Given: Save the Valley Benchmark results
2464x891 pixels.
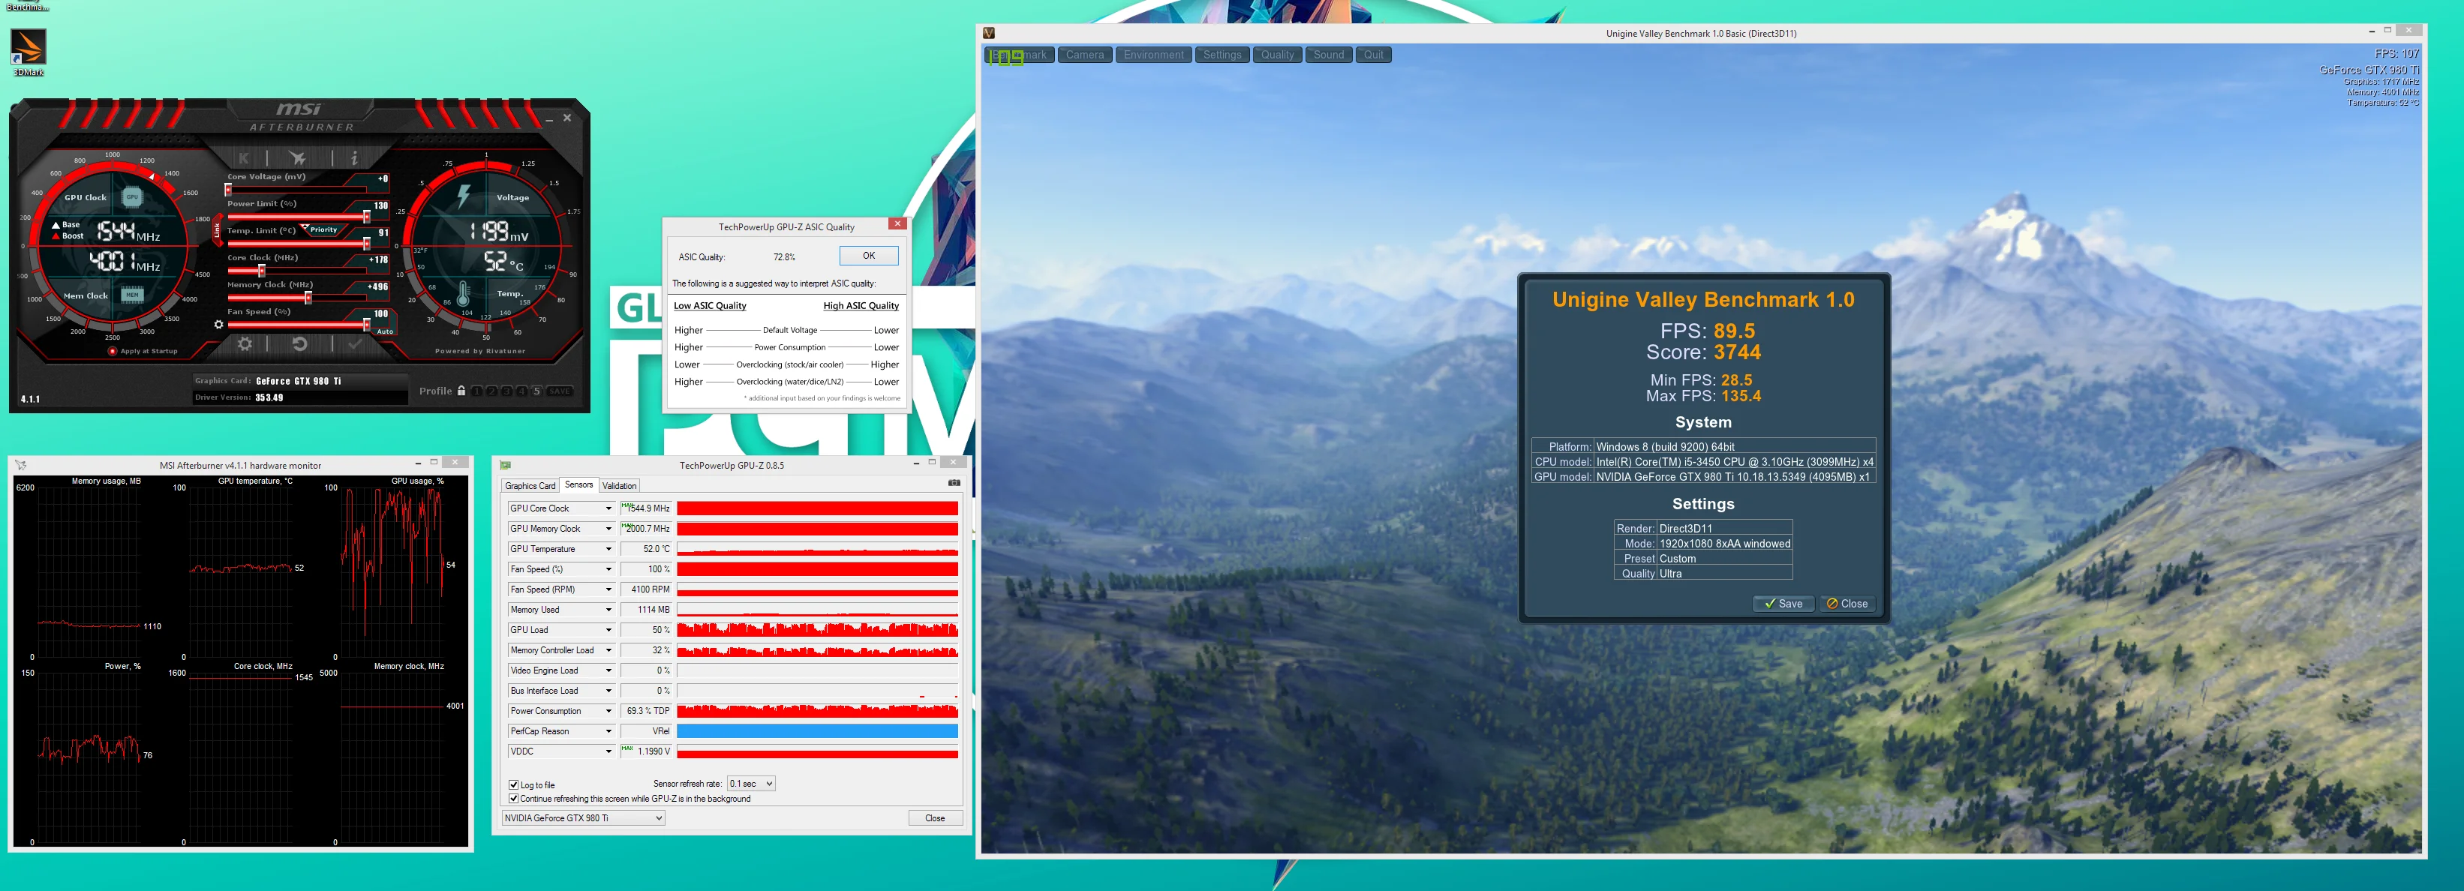Looking at the screenshot, I should click(x=1783, y=603).
